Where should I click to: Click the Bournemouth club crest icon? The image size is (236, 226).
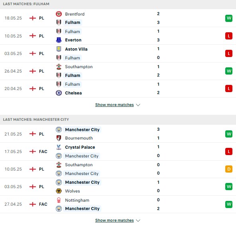pos(59,138)
